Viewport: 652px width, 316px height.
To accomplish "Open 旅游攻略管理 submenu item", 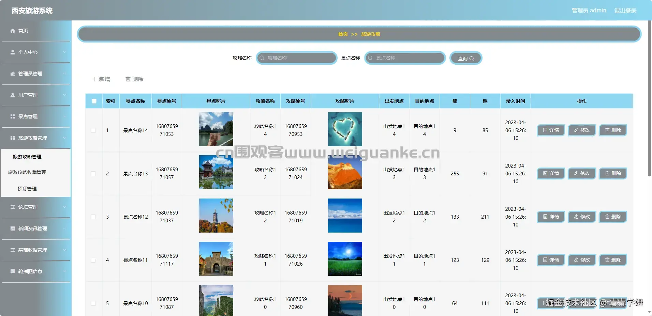I will click(36, 157).
